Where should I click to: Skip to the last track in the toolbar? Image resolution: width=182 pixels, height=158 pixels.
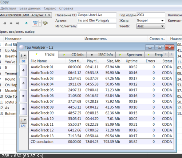pyautogui.click(x=17, y=23)
